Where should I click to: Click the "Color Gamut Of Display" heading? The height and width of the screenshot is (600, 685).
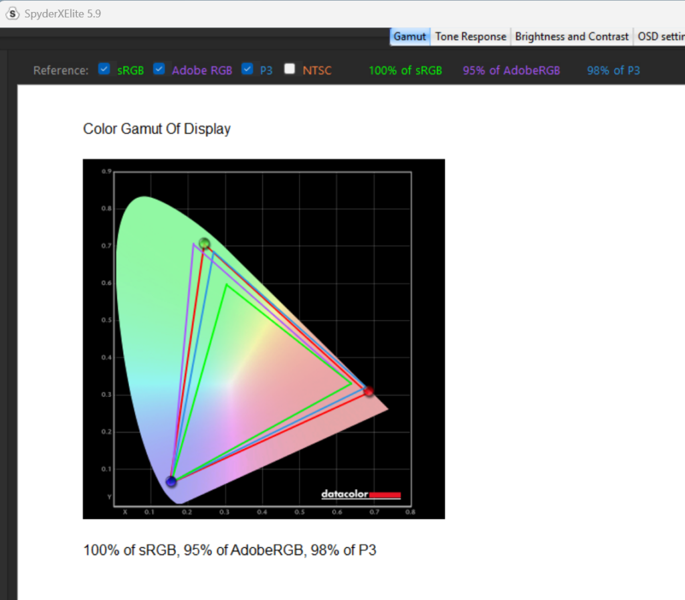tap(157, 129)
